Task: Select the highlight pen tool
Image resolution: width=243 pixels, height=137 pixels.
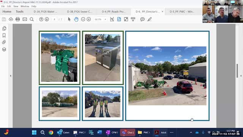Action: [x=149, y=19]
